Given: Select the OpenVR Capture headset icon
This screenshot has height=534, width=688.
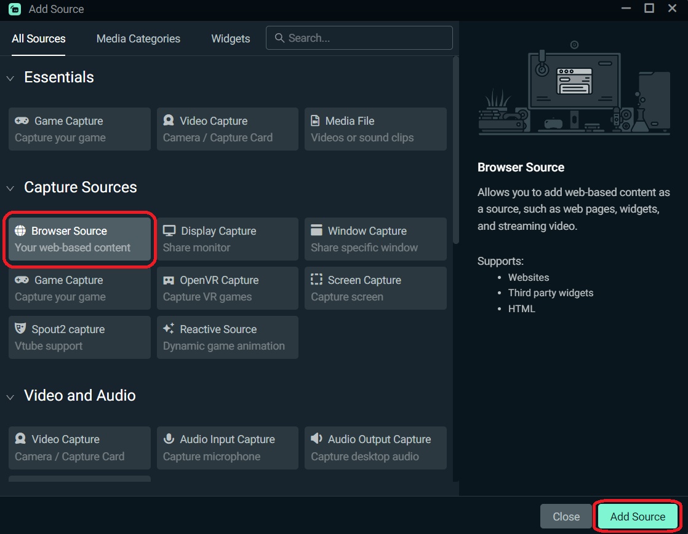Looking at the screenshot, I should [169, 280].
